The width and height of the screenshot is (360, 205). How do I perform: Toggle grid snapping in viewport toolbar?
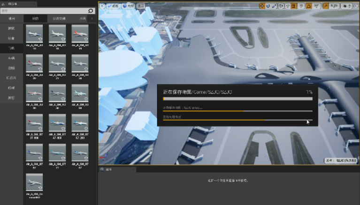click(x=294, y=6)
